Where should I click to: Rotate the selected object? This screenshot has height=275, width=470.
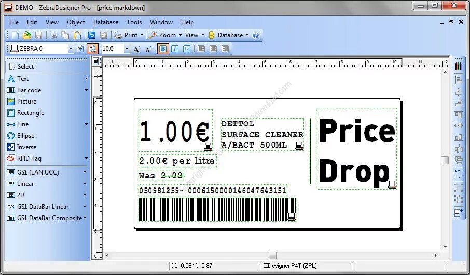click(458, 173)
